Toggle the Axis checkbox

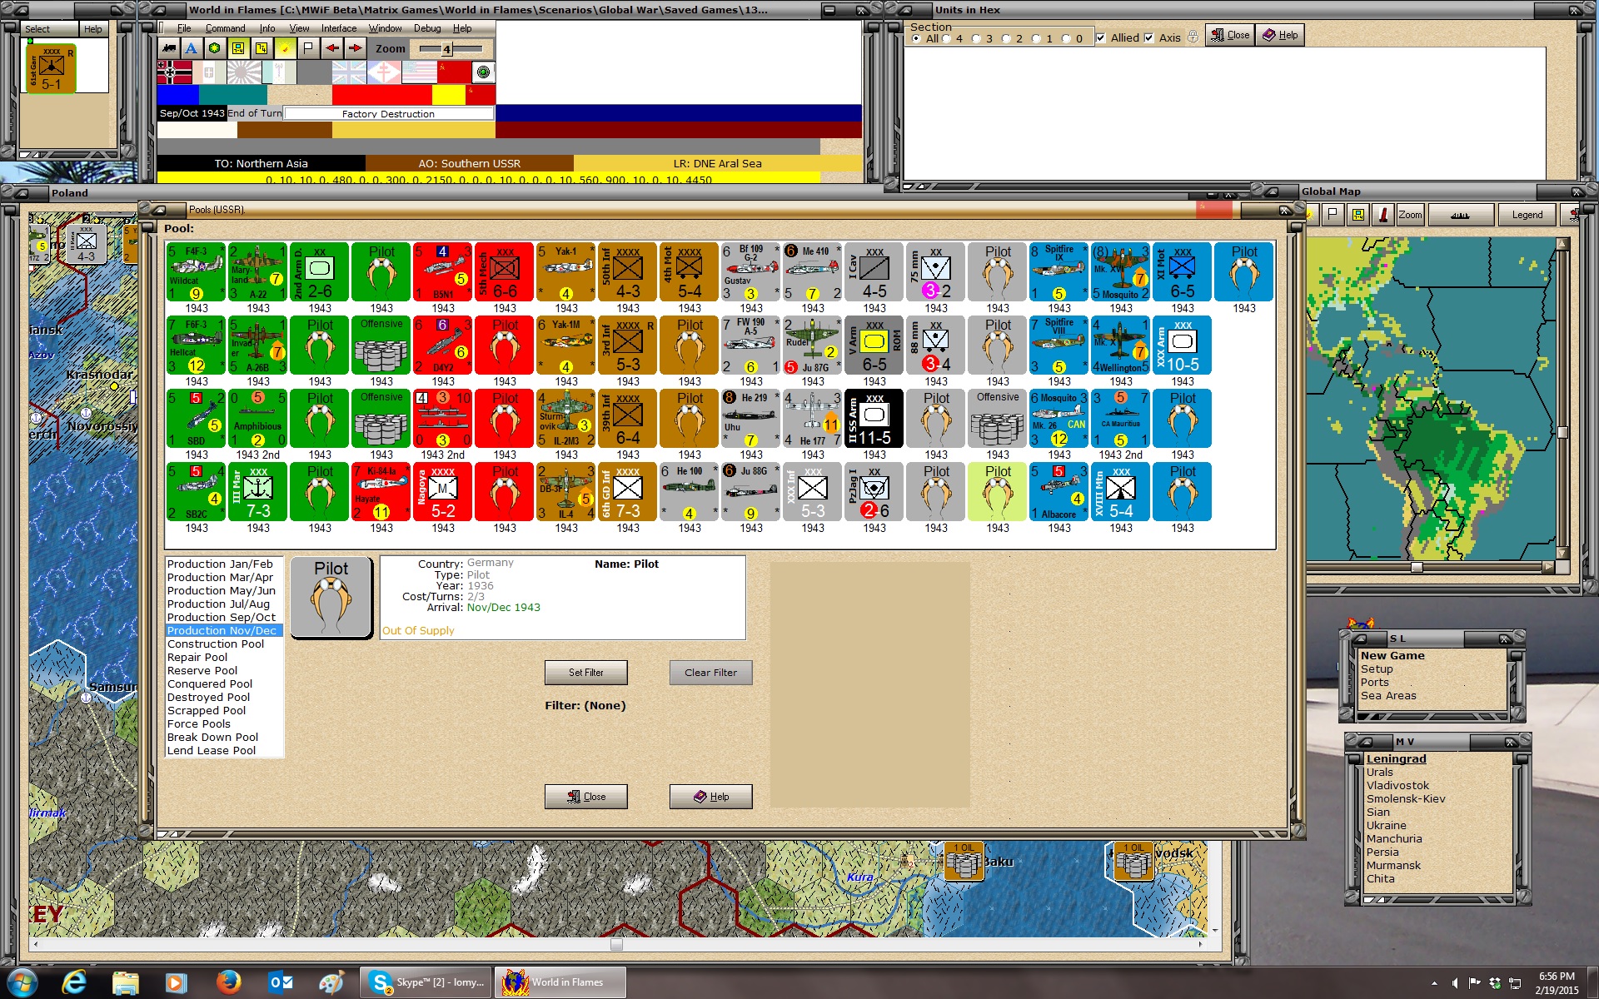pyautogui.click(x=1149, y=37)
